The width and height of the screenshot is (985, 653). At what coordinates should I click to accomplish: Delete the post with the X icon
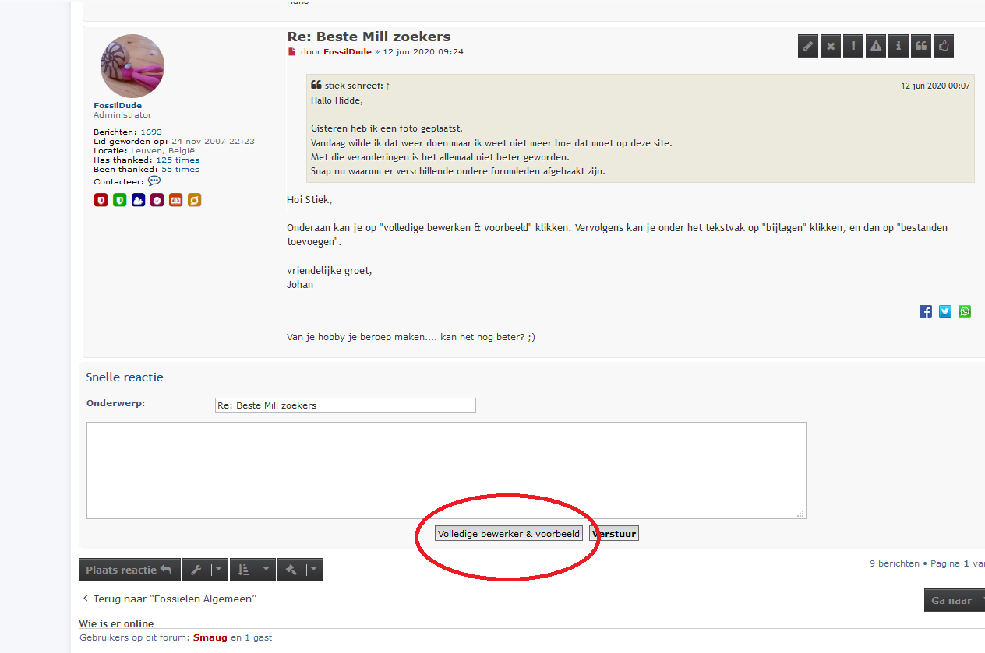831,47
